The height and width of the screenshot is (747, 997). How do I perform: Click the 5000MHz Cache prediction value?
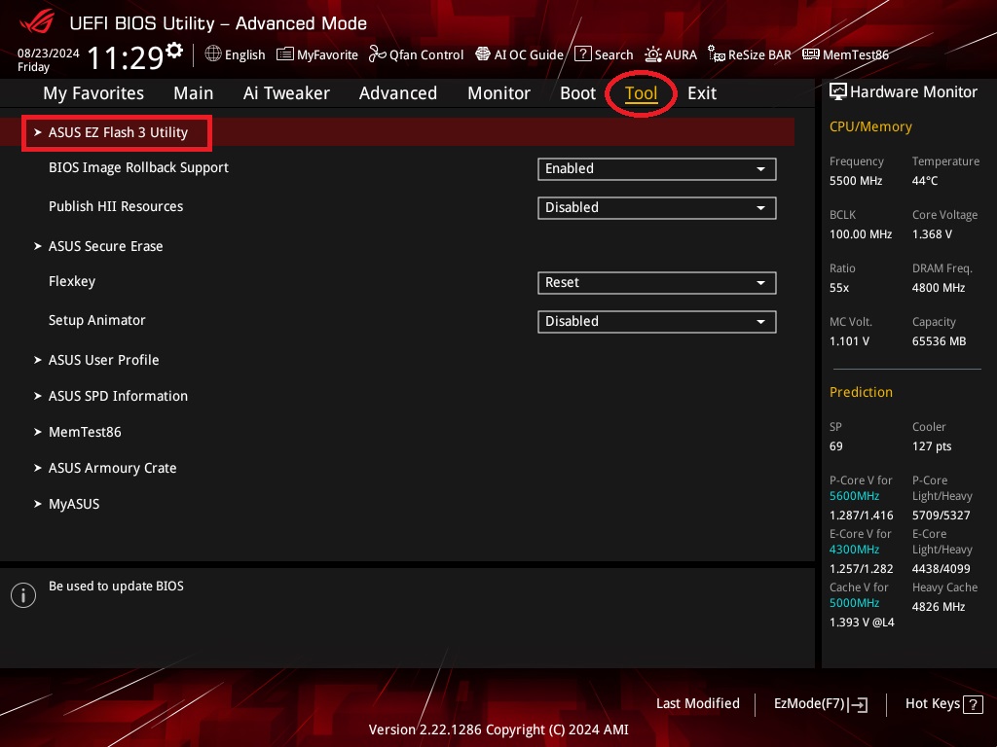pyautogui.click(x=854, y=603)
